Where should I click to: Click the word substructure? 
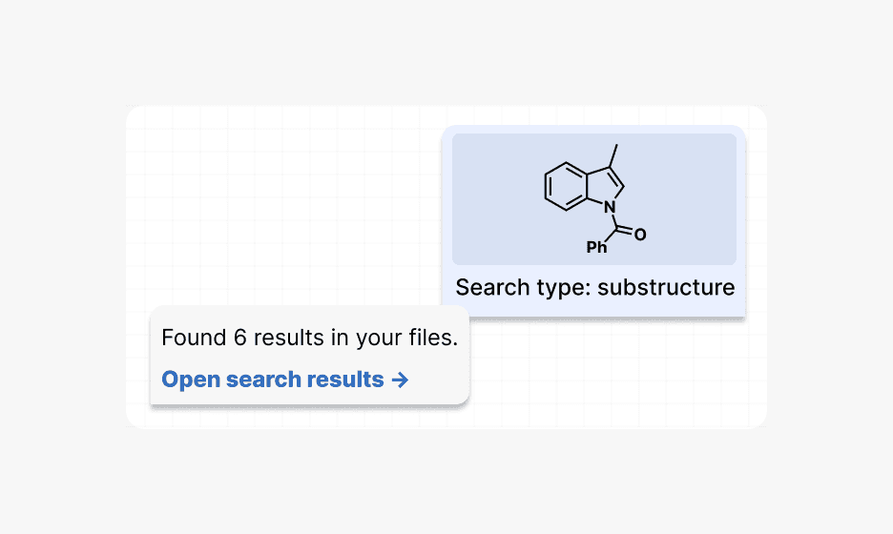tap(666, 287)
